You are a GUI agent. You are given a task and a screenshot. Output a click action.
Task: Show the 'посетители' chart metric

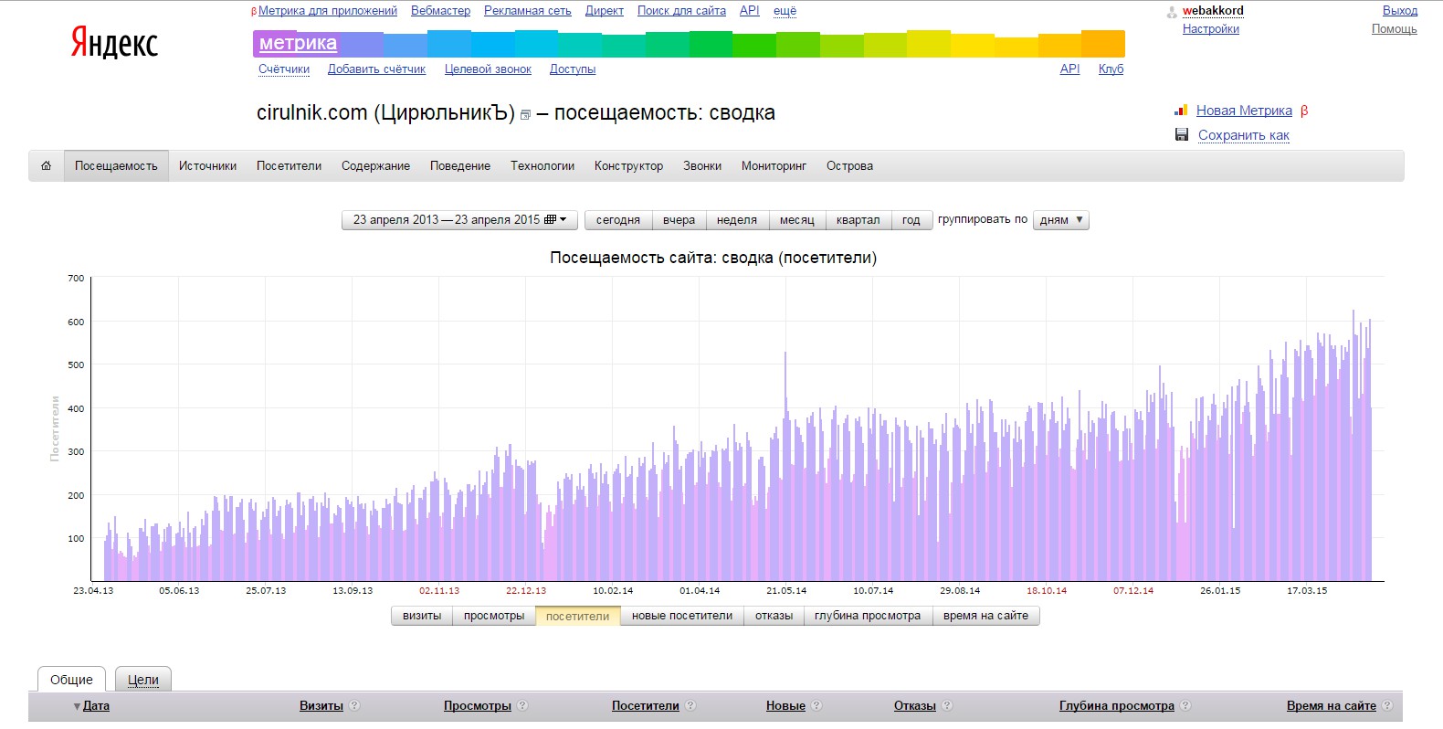[x=578, y=616]
